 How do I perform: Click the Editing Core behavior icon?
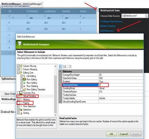(21, 73)
